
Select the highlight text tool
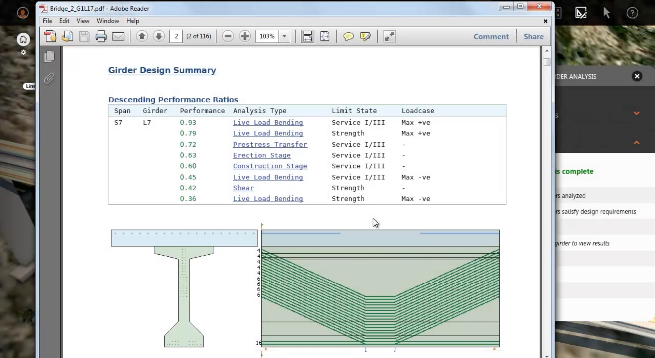[365, 36]
